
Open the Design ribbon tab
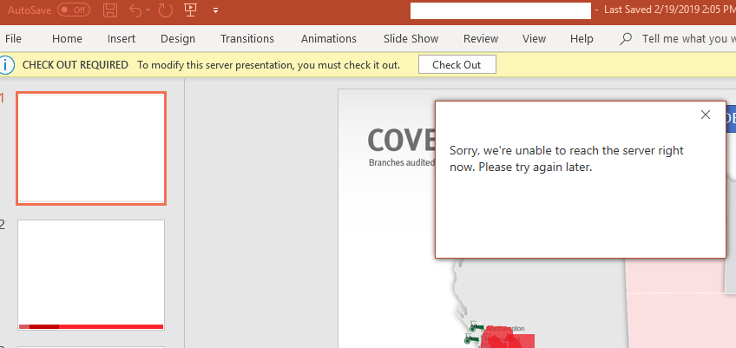(178, 38)
